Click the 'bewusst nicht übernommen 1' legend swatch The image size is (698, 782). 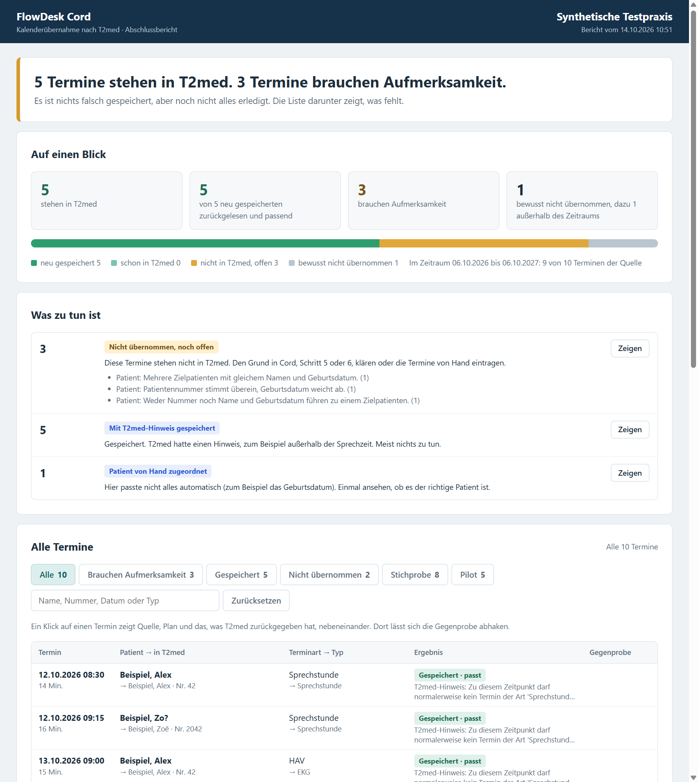pyautogui.click(x=292, y=263)
